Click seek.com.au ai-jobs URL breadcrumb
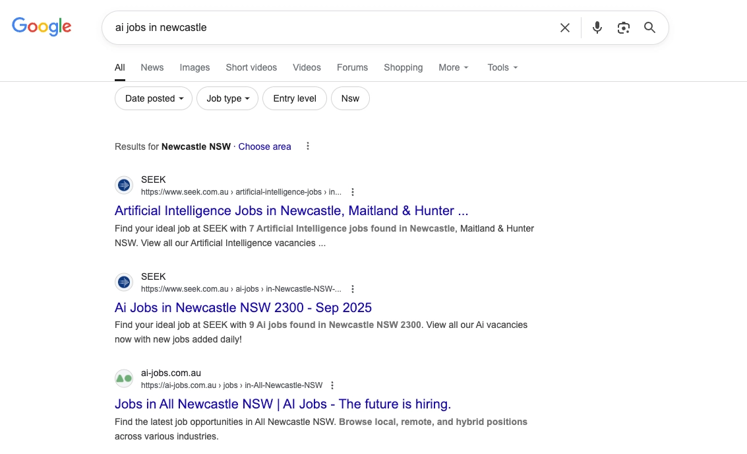This screenshot has width=747, height=454. coord(241,289)
